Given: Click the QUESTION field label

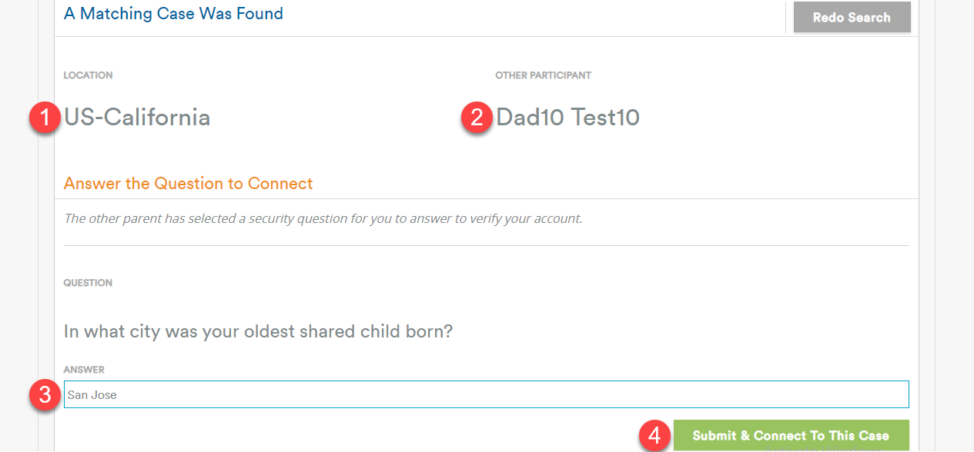Looking at the screenshot, I should (88, 283).
